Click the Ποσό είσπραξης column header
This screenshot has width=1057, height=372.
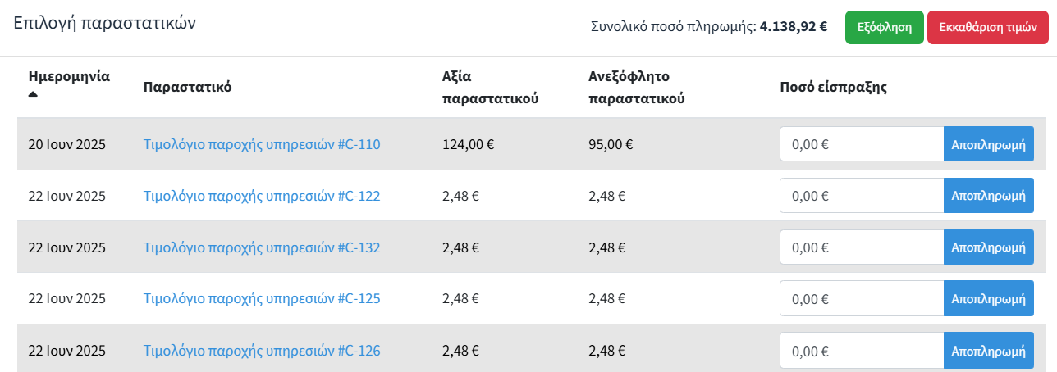(834, 88)
